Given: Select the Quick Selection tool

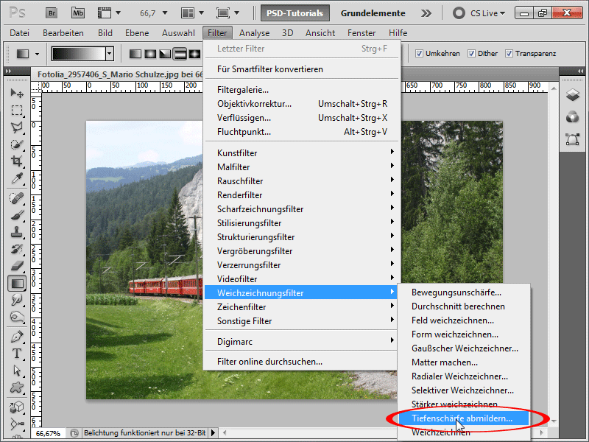Looking at the screenshot, I should click(x=16, y=144).
